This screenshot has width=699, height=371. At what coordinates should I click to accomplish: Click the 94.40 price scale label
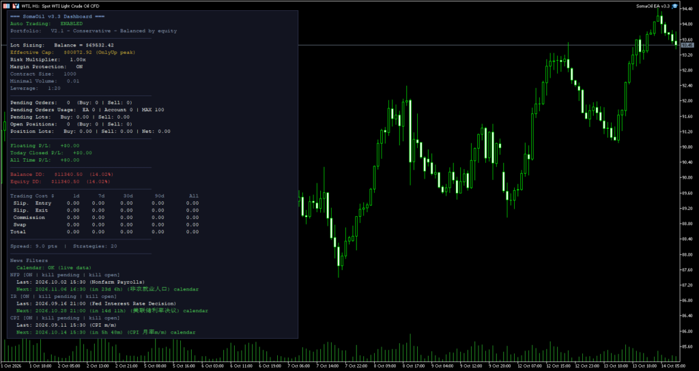pyautogui.click(x=687, y=9)
